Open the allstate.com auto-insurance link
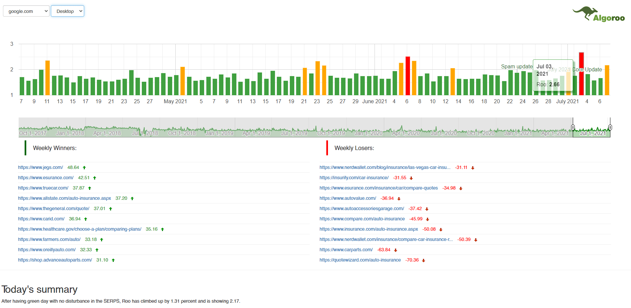This screenshot has width=631, height=308. coord(65,198)
